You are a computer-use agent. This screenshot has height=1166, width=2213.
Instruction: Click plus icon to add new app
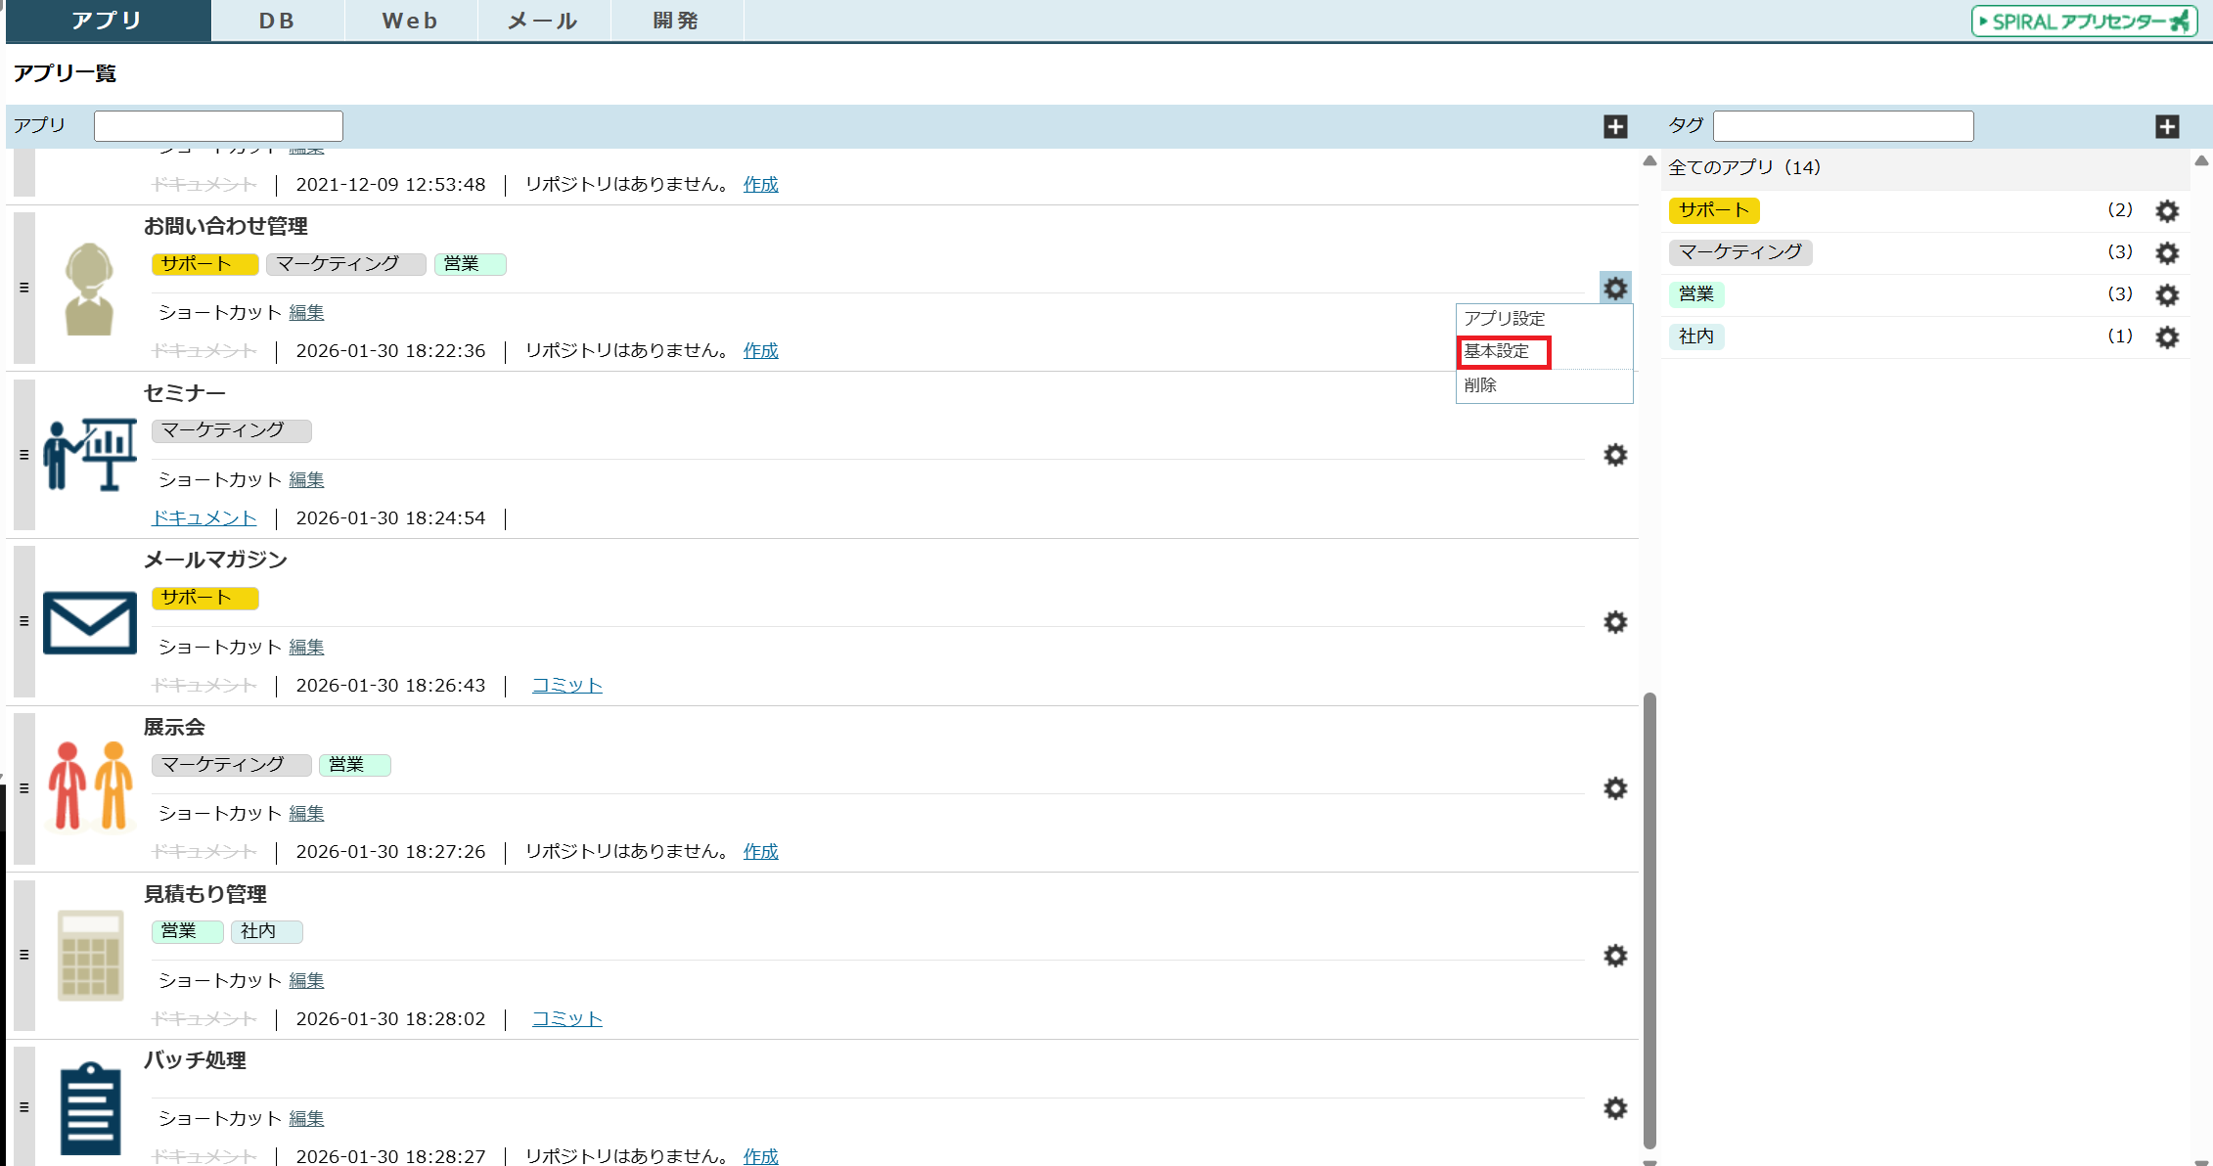(x=1615, y=126)
